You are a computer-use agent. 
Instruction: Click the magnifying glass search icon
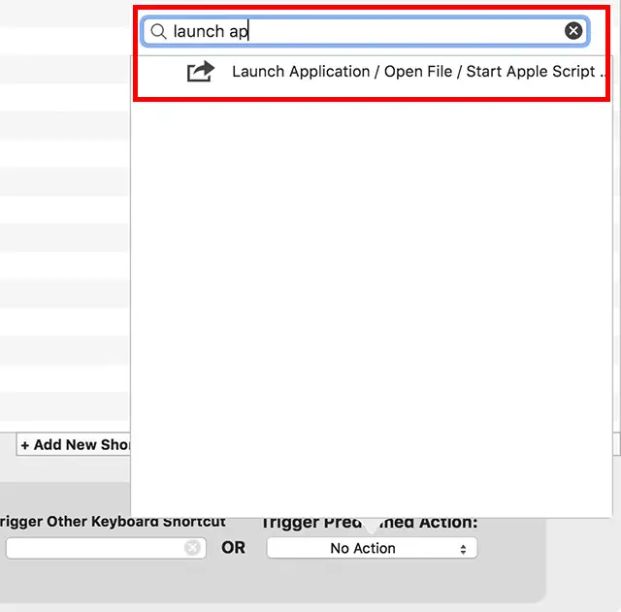click(x=159, y=31)
